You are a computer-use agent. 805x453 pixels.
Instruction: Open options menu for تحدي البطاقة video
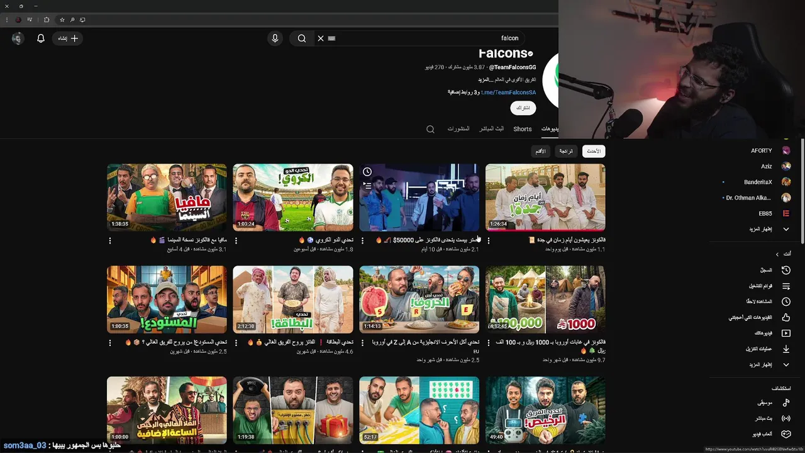[x=236, y=343]
